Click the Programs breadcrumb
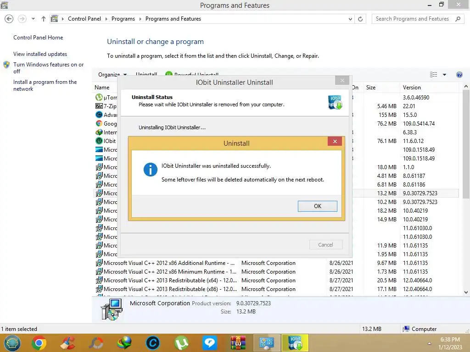470x352 pixels. click(x=123, y=18)
